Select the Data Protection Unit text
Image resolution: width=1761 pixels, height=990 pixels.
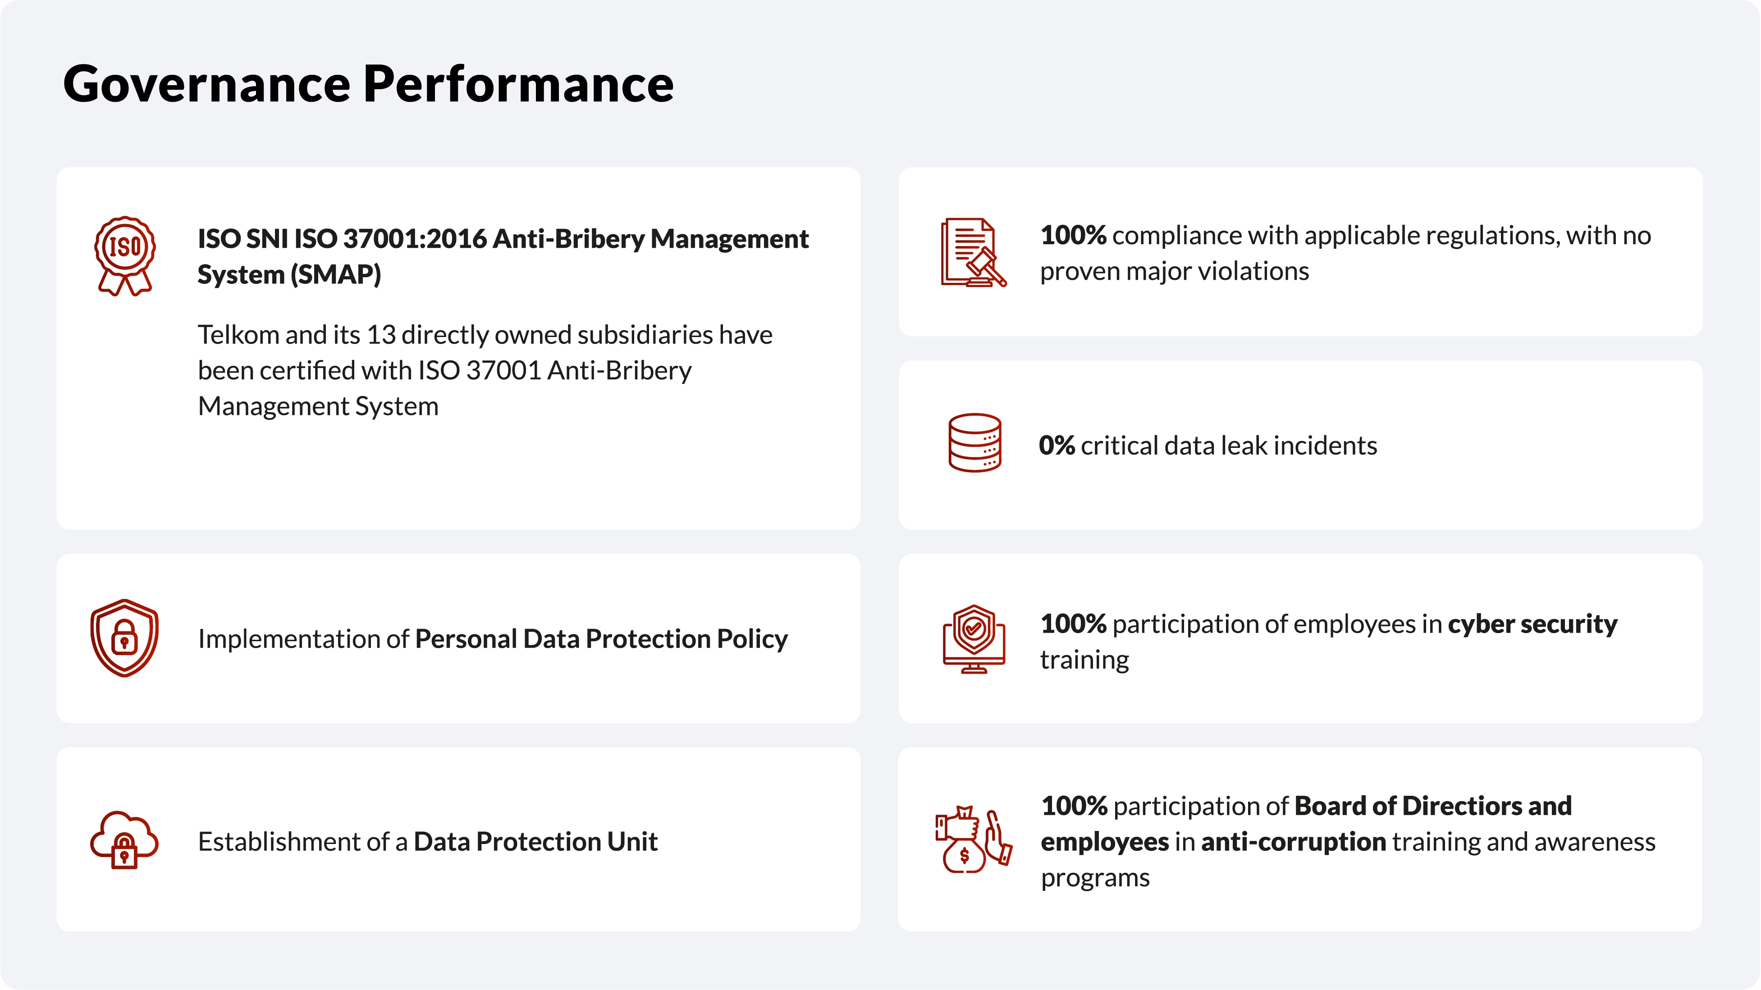535,842
